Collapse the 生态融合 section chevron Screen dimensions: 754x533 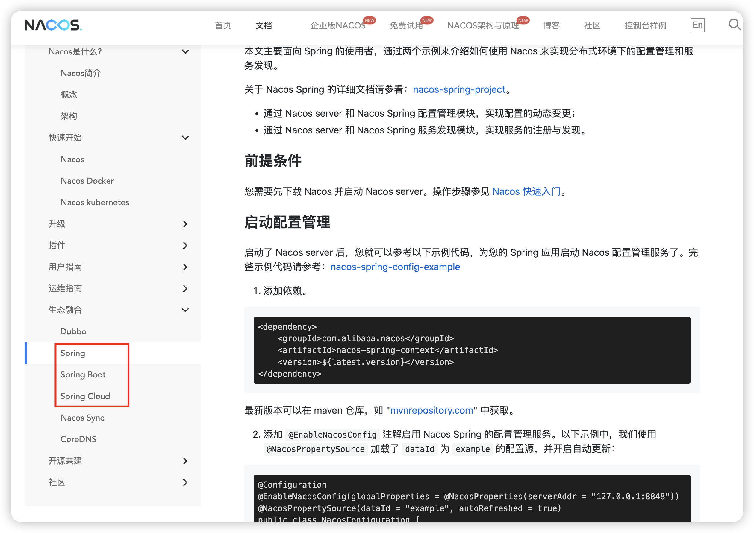coord(185,310)
